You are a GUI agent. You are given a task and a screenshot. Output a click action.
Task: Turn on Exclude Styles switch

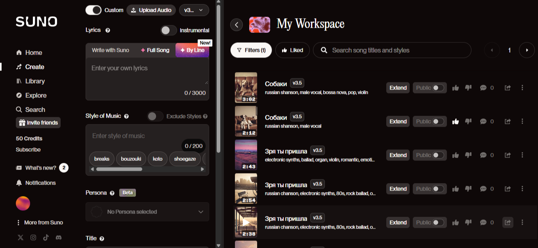[x=155, y=116]
